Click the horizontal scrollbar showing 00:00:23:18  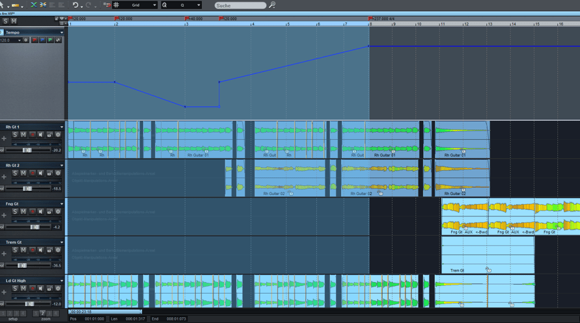105,311
